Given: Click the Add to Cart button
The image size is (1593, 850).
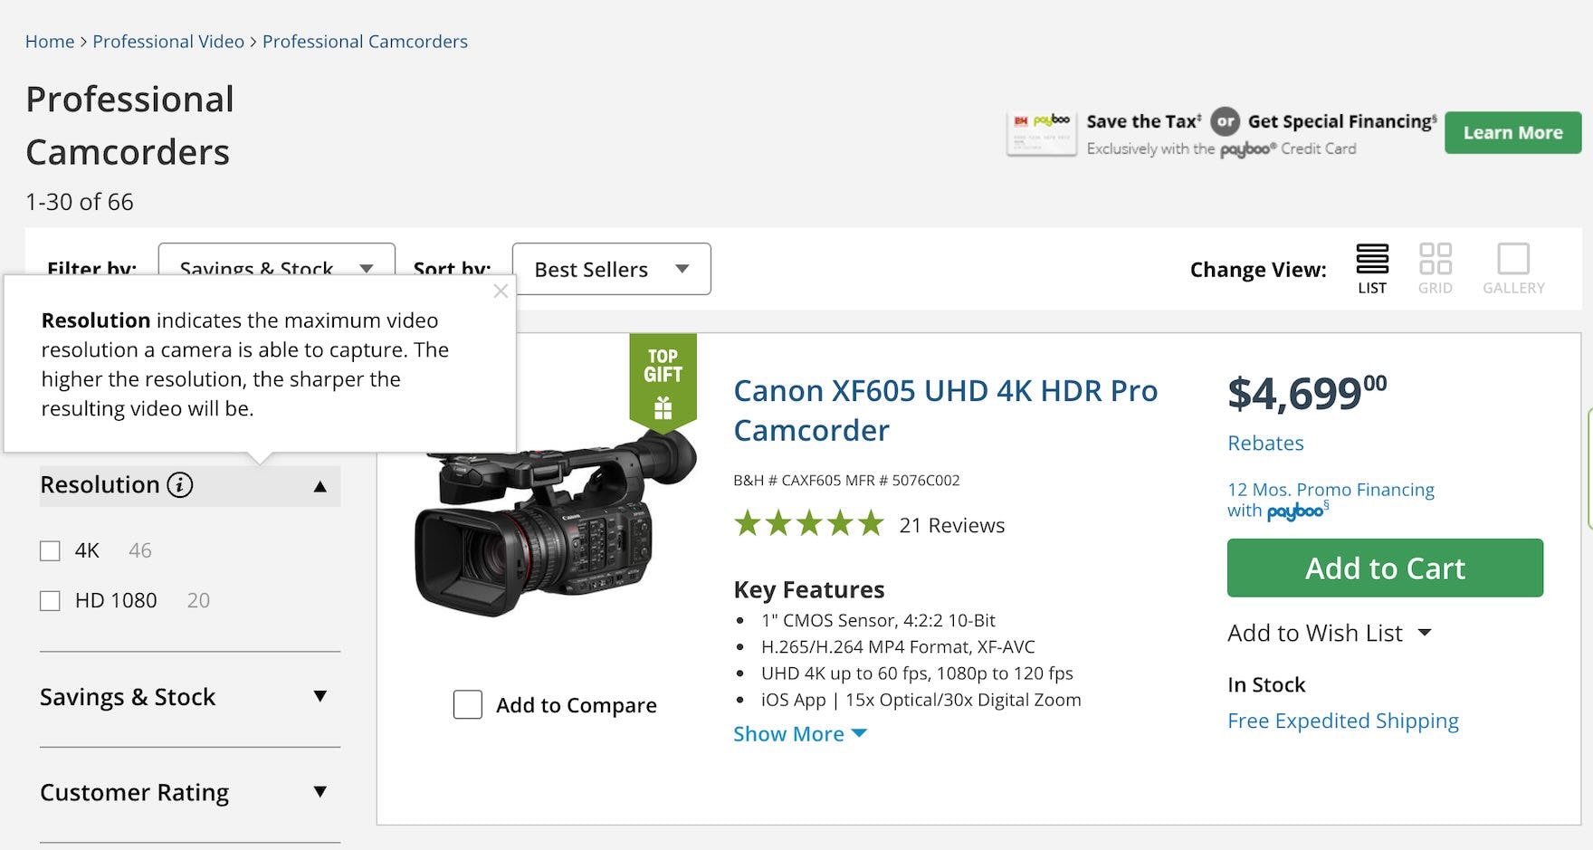Looking at the screenshot, I should 1384,568.
